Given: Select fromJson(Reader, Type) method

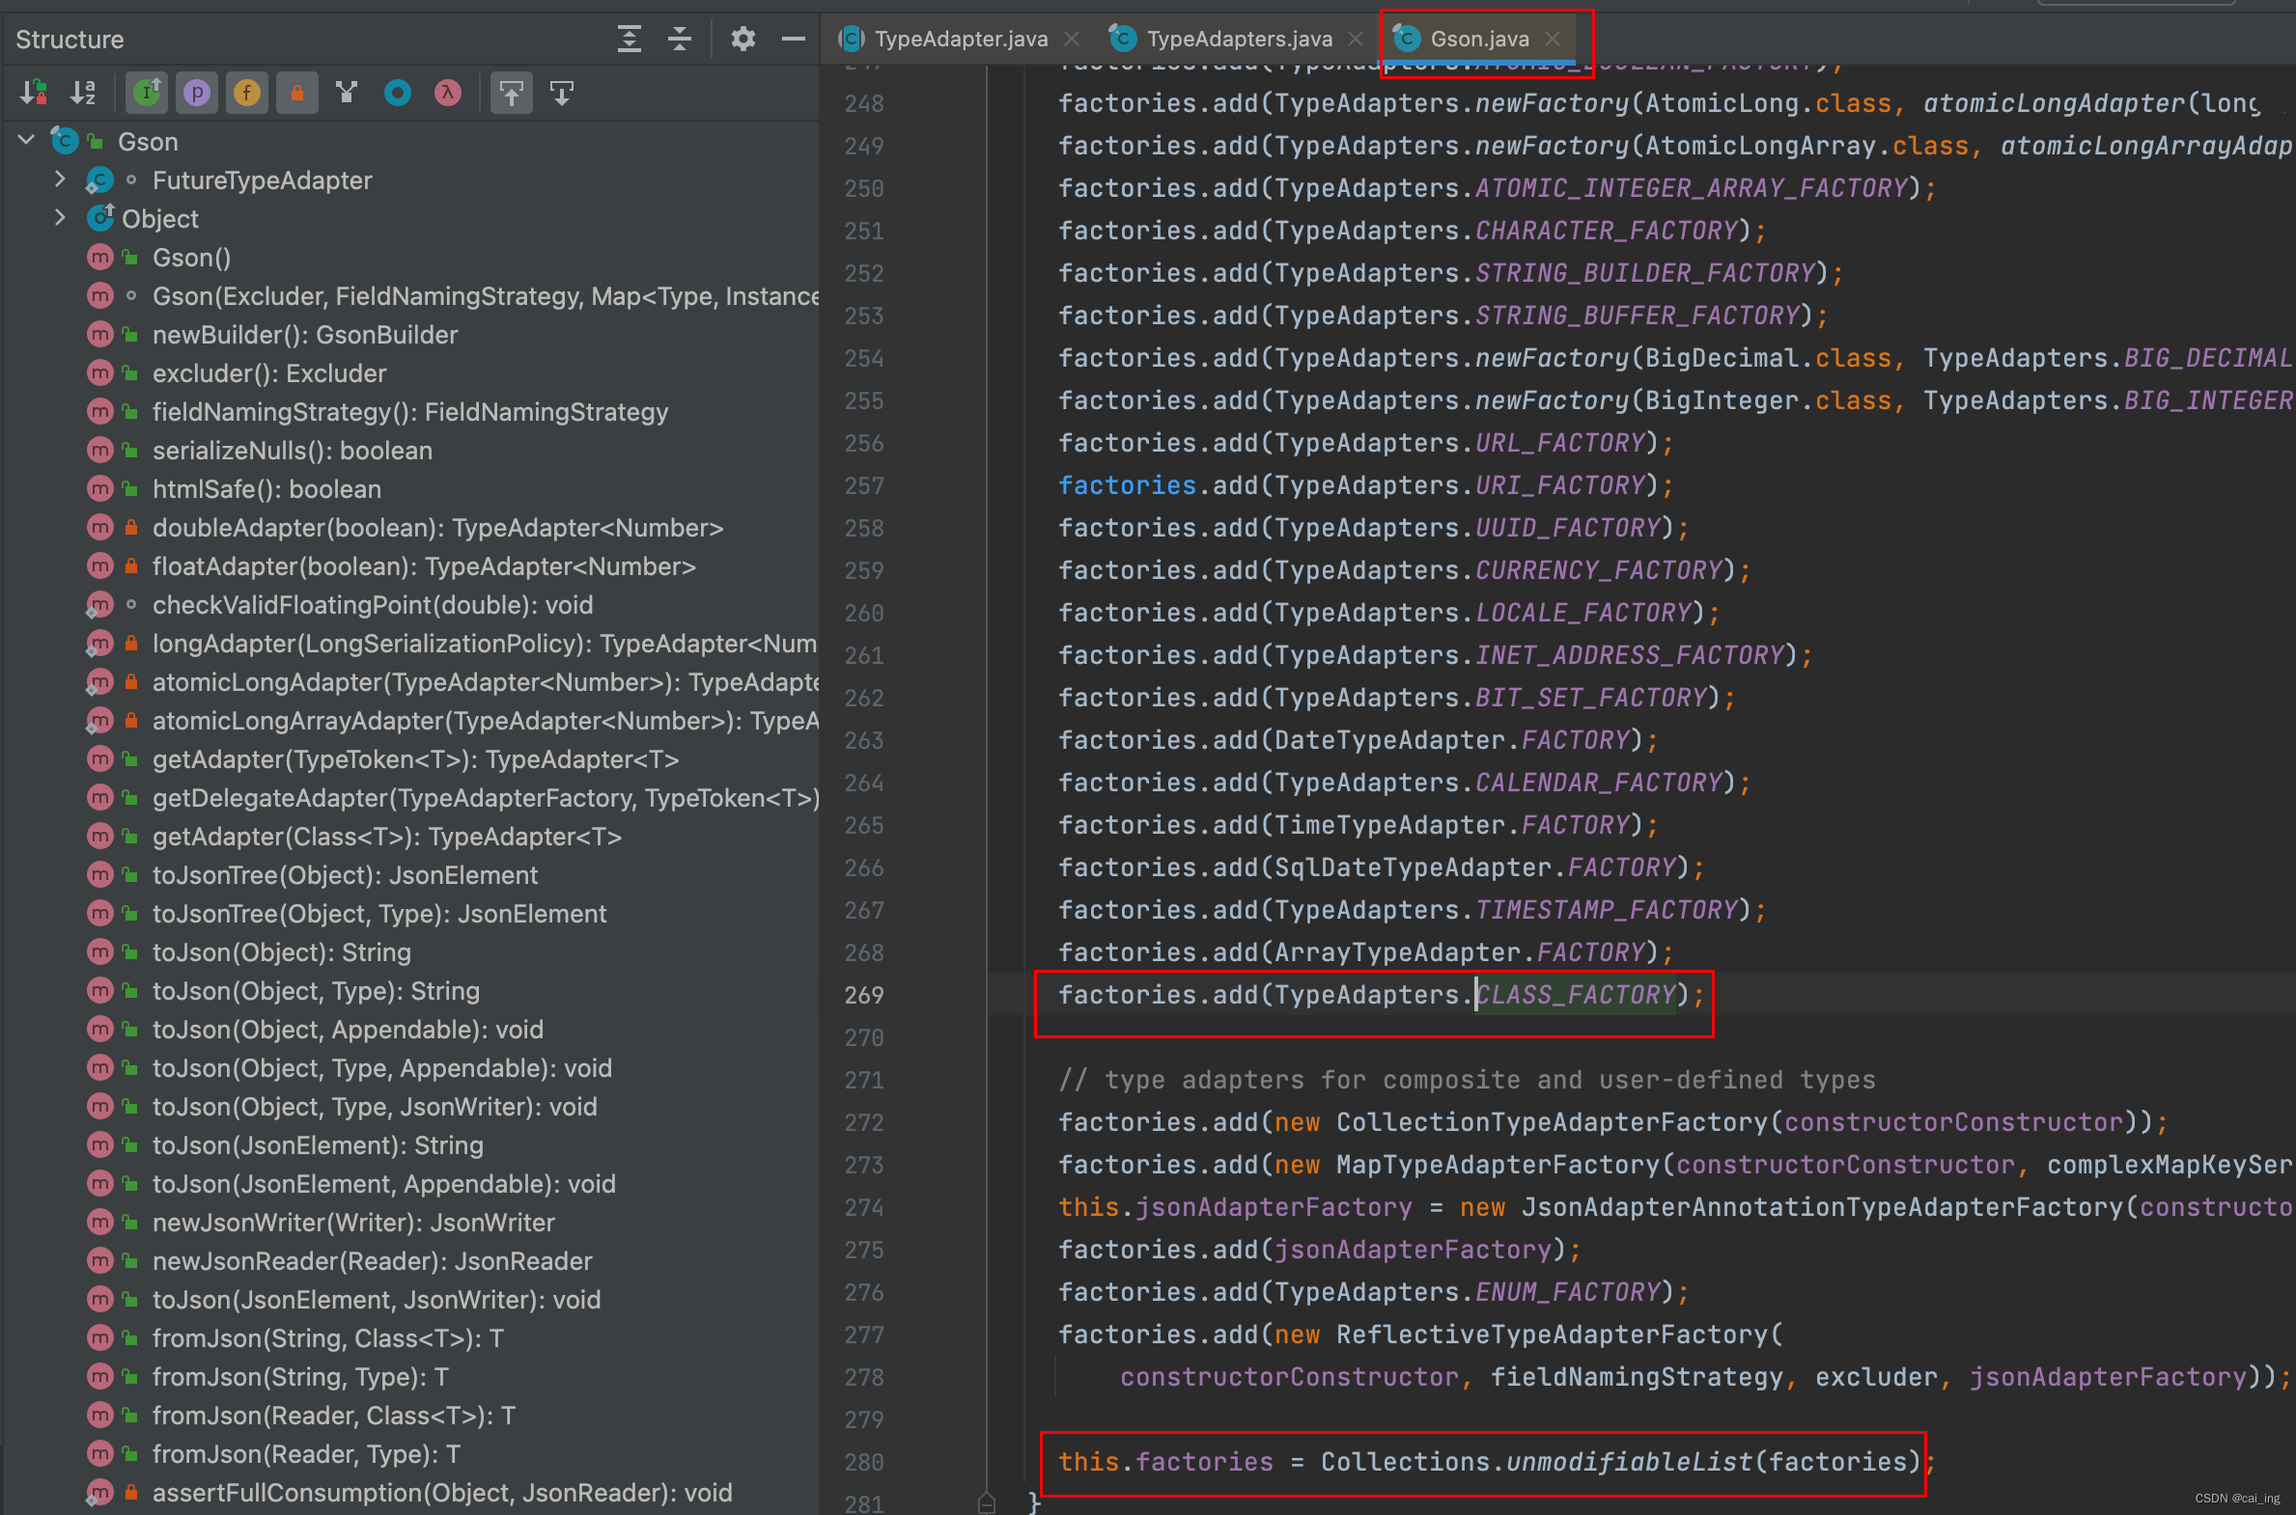Looking at the screenshot, I should pyautogui.click(x=306, y=1454).
